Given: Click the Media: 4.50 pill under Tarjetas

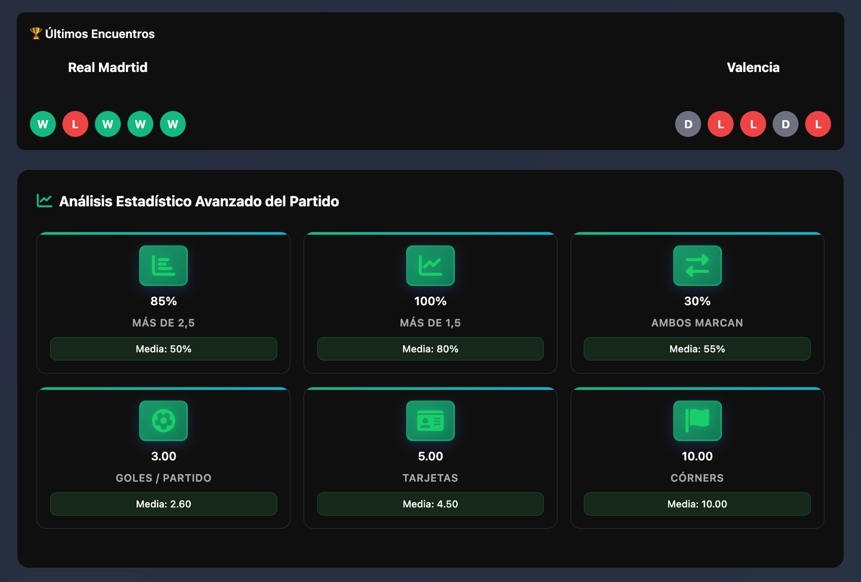Looking at the screenshot, I should pos(430,504).
